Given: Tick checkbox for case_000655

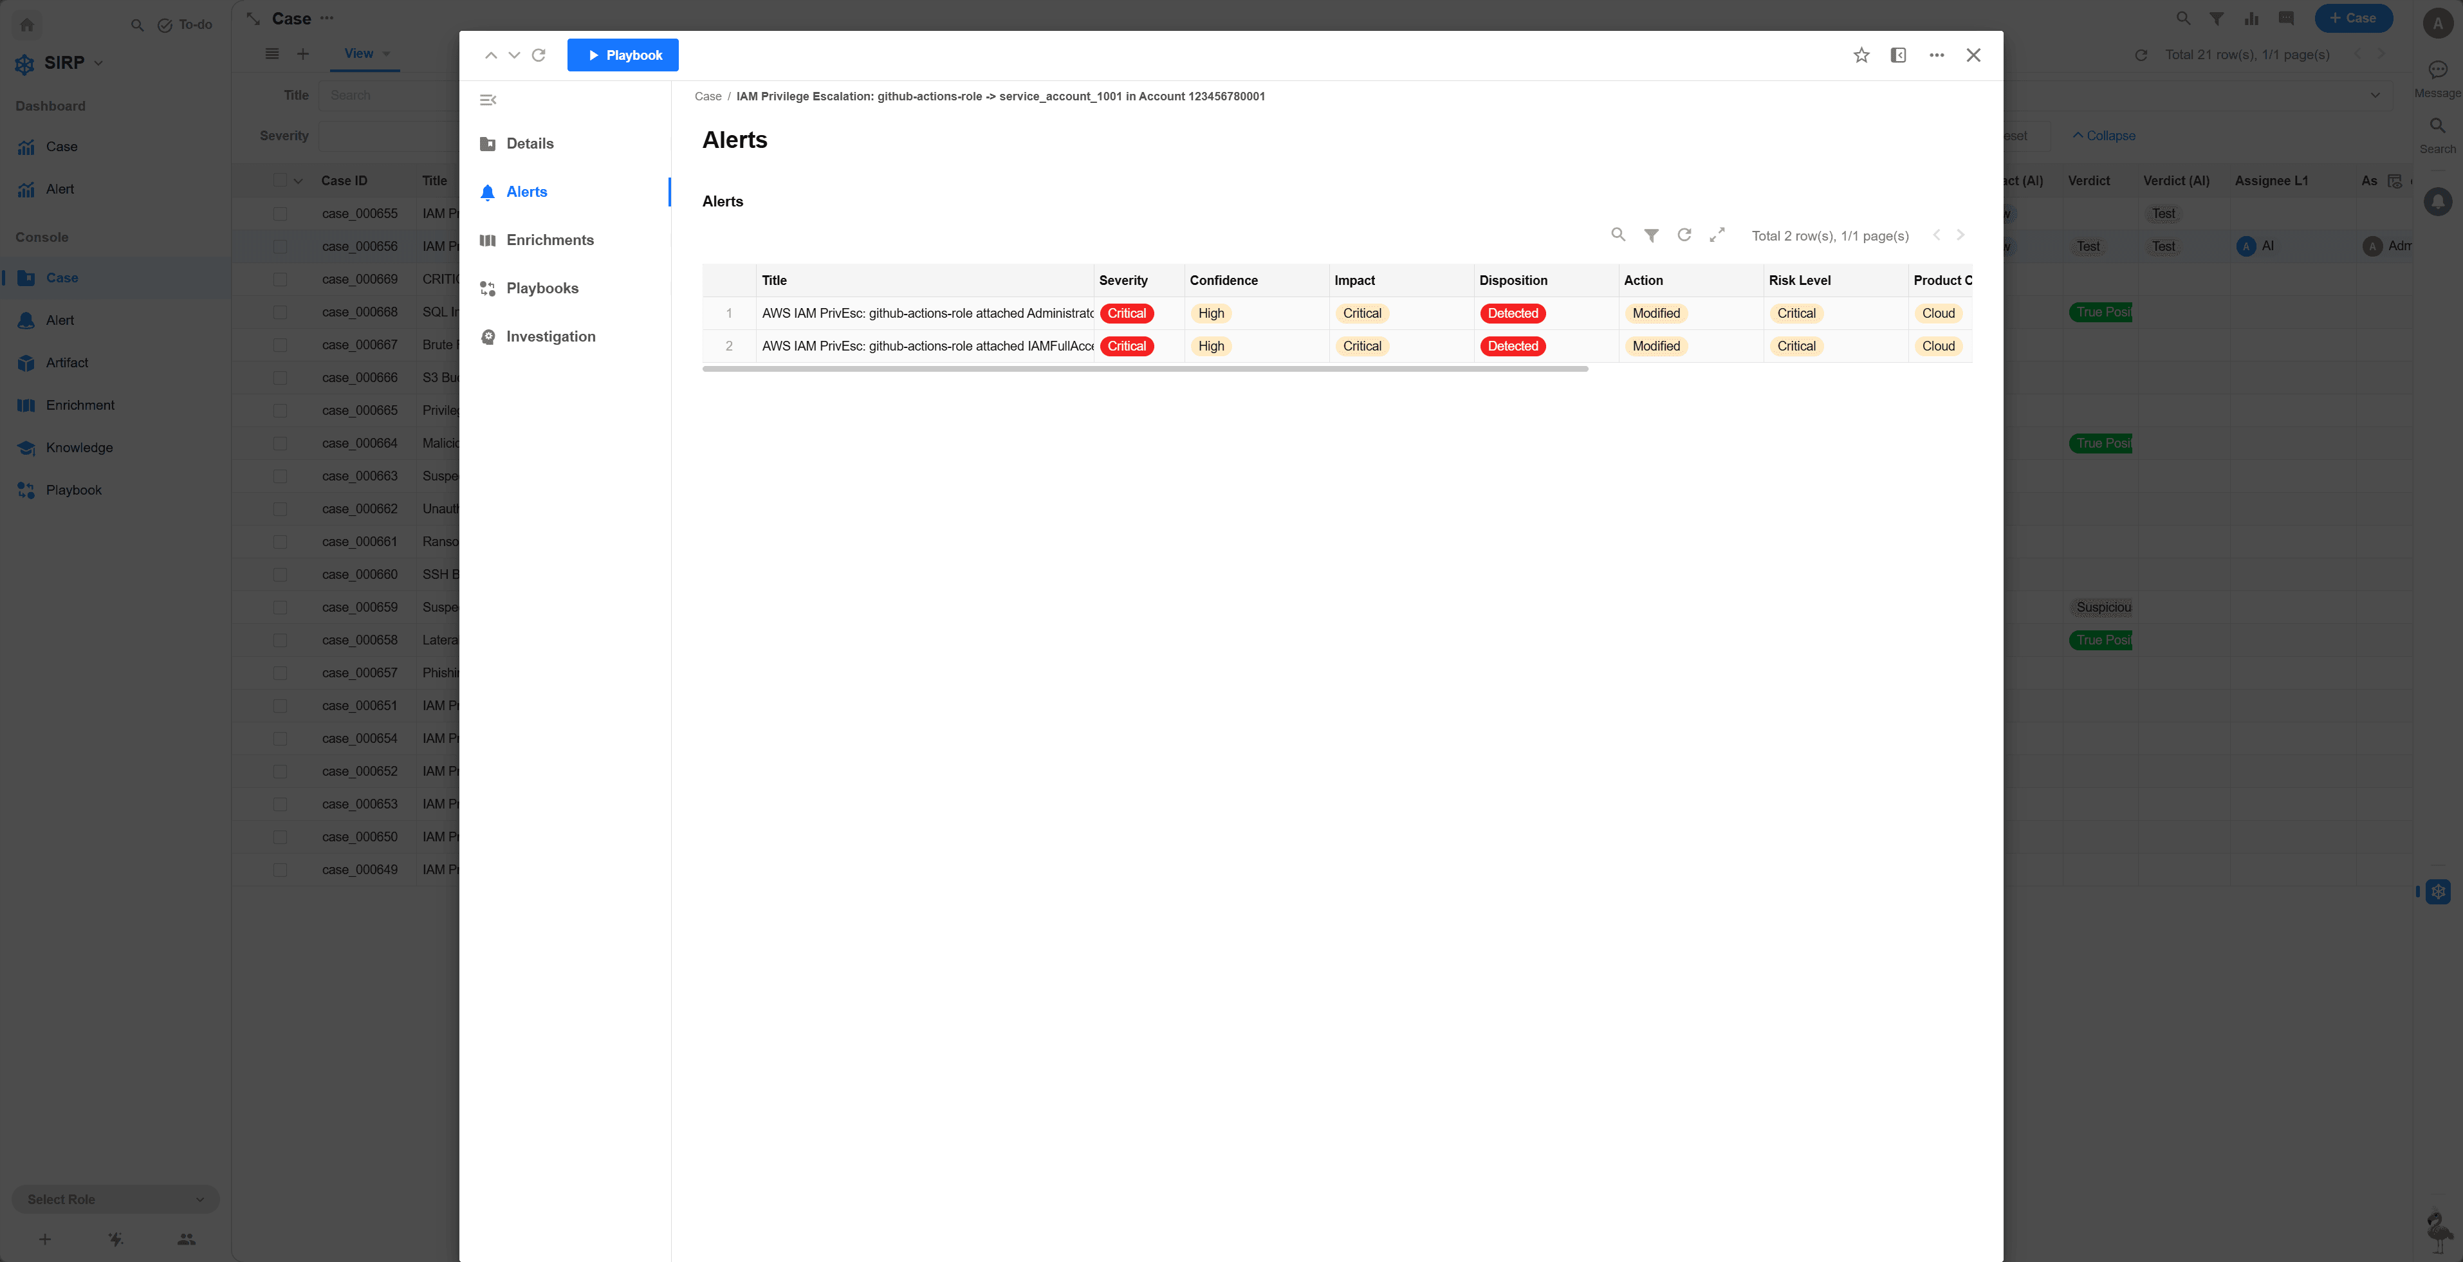Looking at the screenshot, I should [280, 214].
